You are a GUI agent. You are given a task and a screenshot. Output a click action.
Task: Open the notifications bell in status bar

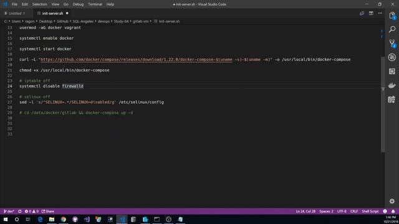click(x=393, y=212)
